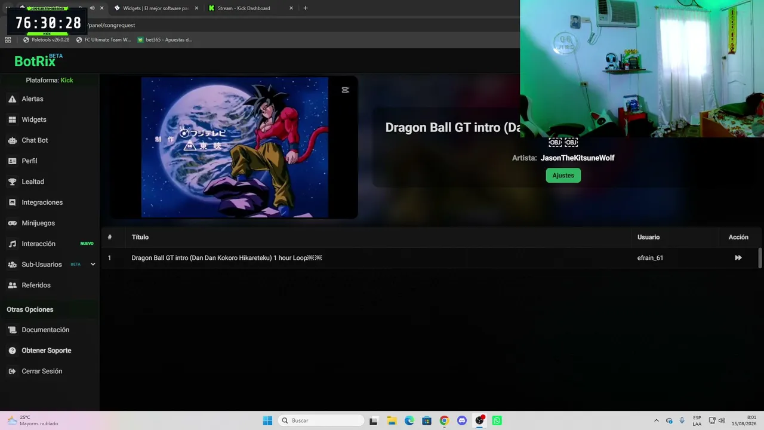Click the microphone icon in the tray

coord(682,420)
